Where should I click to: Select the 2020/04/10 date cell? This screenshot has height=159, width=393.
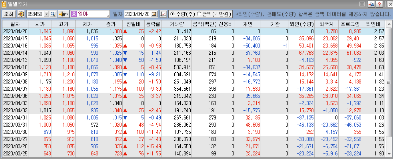click(15, 68)
